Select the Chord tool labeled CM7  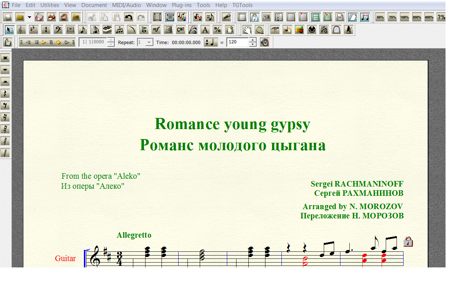(x=181, y=30)
